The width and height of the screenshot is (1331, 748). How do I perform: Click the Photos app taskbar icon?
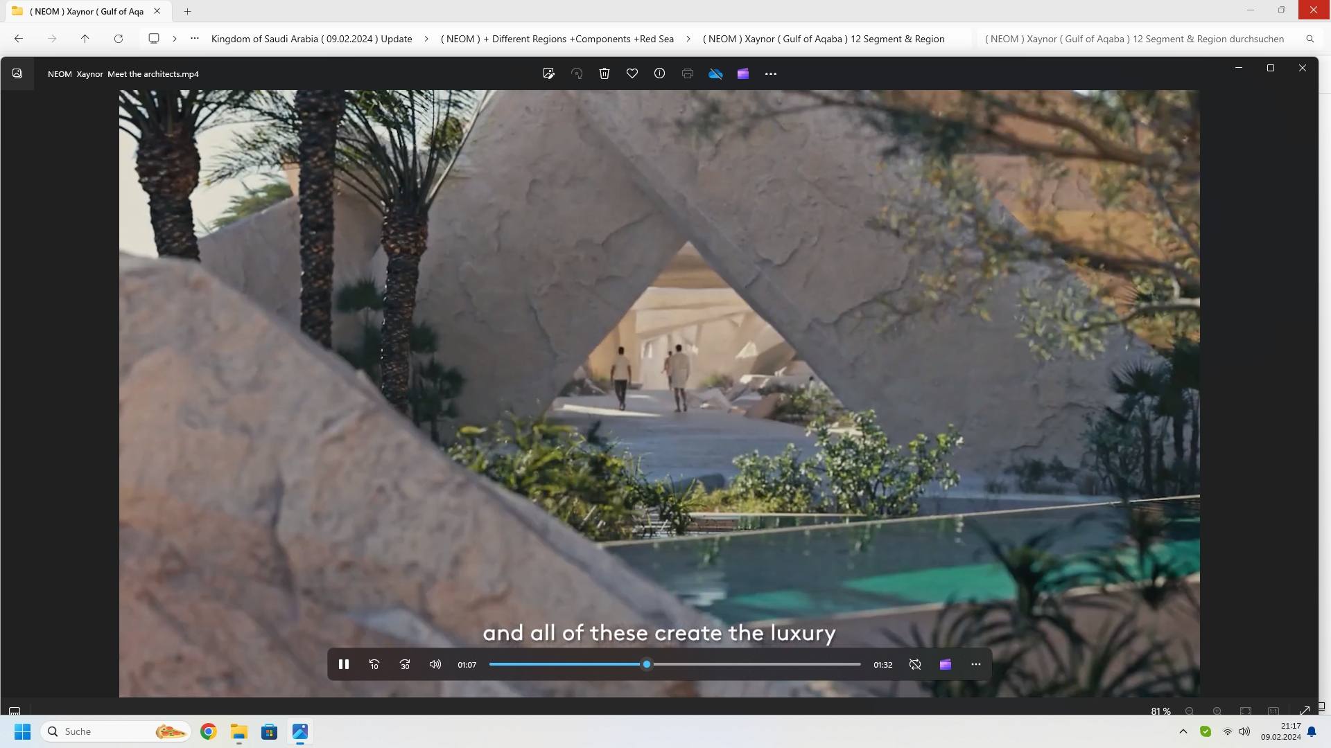[x=300, y=731]
